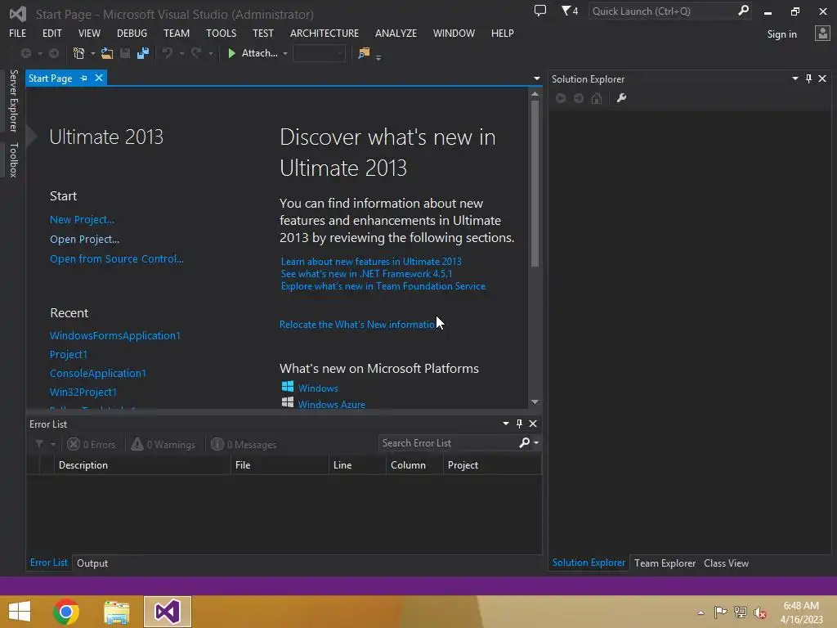Open the Server Explorer side tab

point(13,101)
